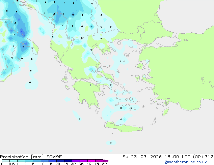Image resolution: width=214 pixels, height=165 pixels.
Task: Click legend scale label '30'
Action: click(73, 164)
